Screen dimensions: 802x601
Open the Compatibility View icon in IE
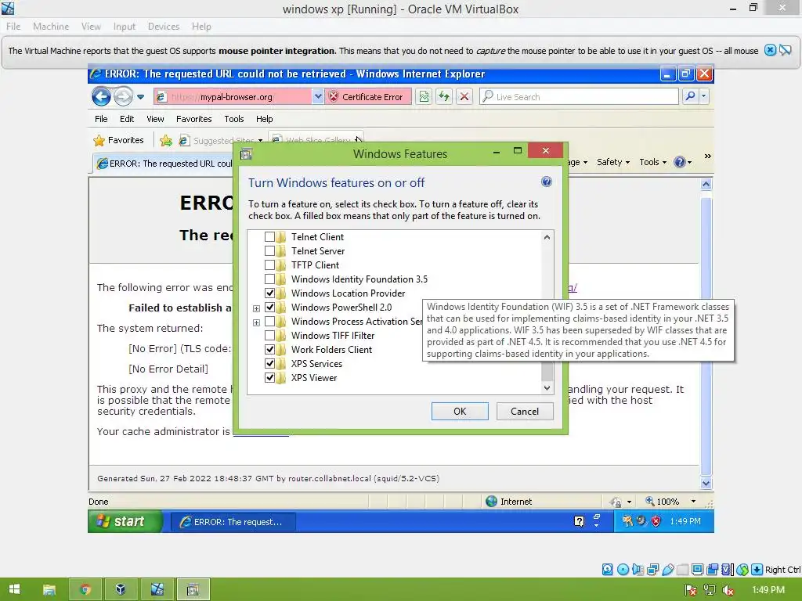click(x=424, y=96)
